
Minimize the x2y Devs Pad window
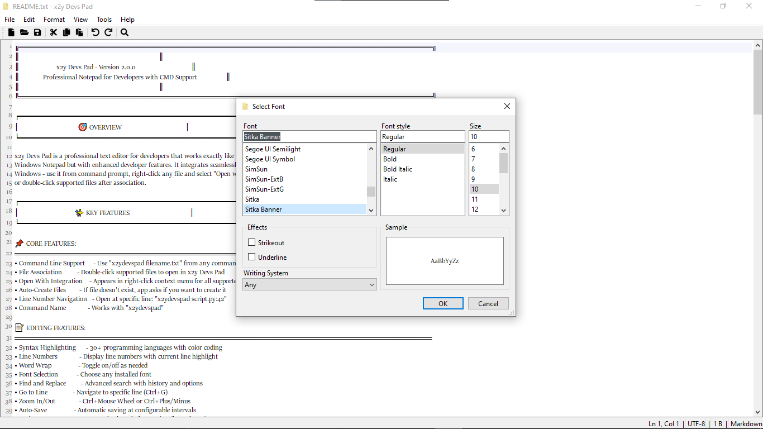(698, 6)
